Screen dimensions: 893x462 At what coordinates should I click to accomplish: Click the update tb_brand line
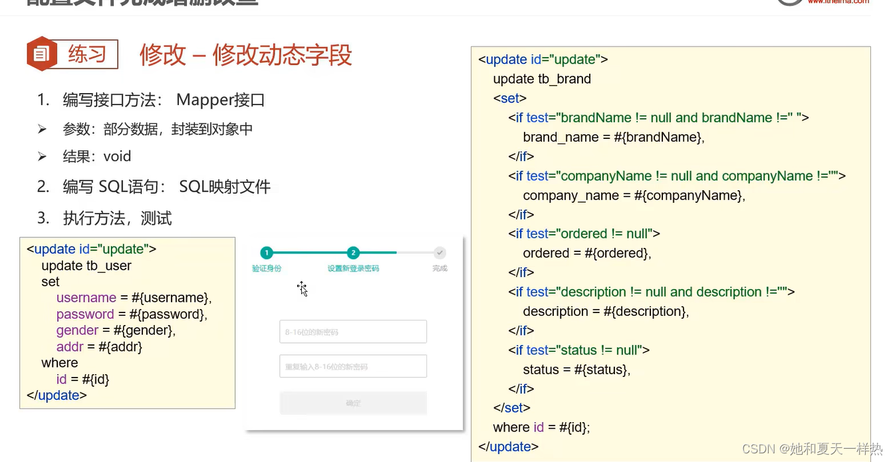(542, 79)
